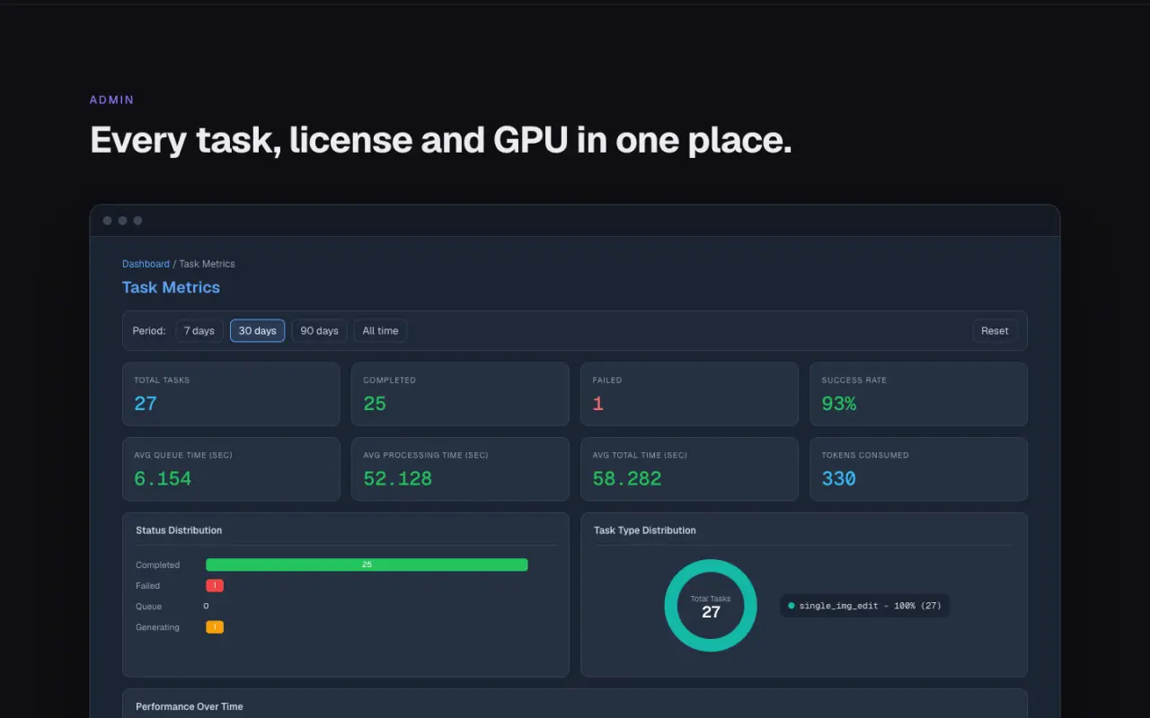Click the red Failed status bar
Viewport: 1150px width, 718px height.
pyautogui.click(x=215, y=585)
